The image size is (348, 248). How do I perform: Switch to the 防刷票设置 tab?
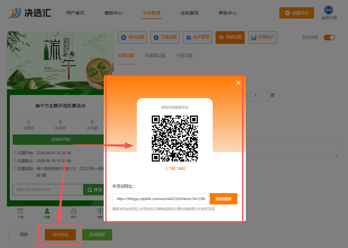point(155,56)
